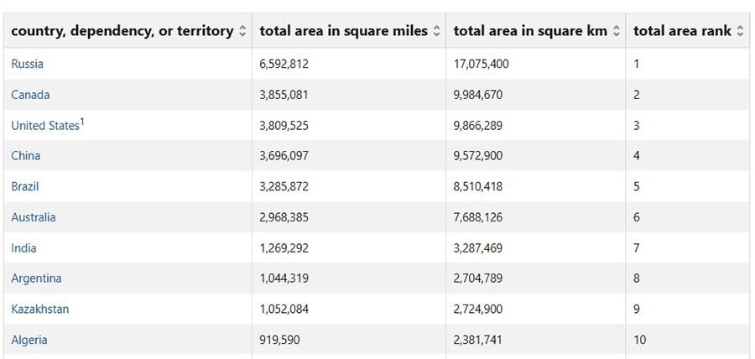Screen dimensions: 755x359
Task: Click the 'total area rank' header text
Action: [x=682, y=31]
